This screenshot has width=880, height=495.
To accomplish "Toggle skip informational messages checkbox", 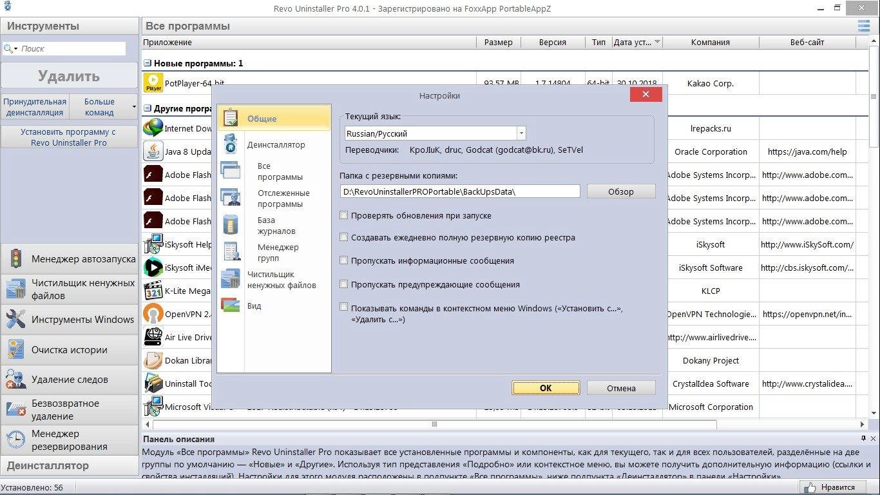I will (344, 260).
